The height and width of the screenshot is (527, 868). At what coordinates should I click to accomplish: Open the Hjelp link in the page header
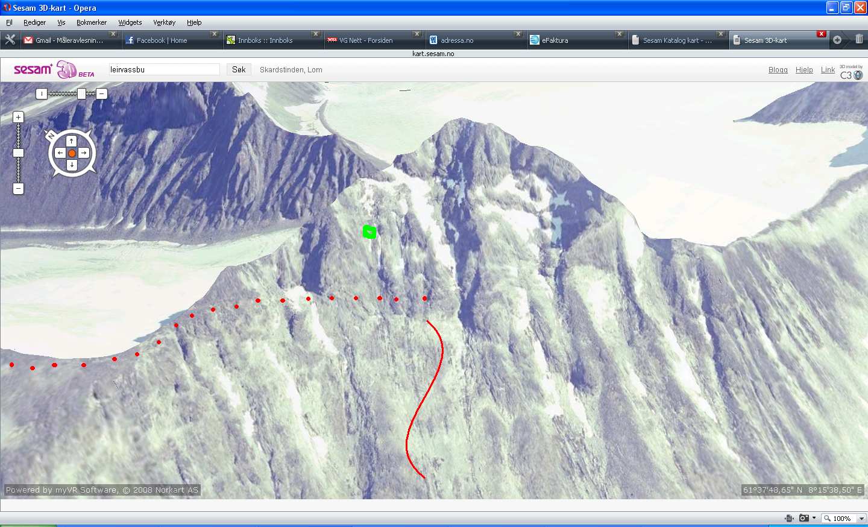coord(804,70)
